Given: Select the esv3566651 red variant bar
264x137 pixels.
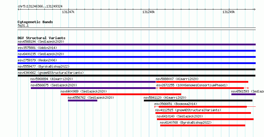Looking at the screenshot, I should coord(205,107).
